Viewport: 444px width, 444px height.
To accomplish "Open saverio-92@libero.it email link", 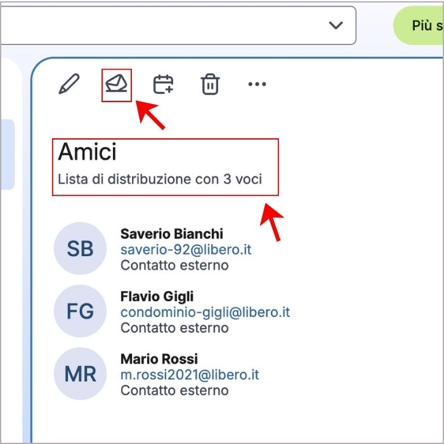I will point(186,250).
